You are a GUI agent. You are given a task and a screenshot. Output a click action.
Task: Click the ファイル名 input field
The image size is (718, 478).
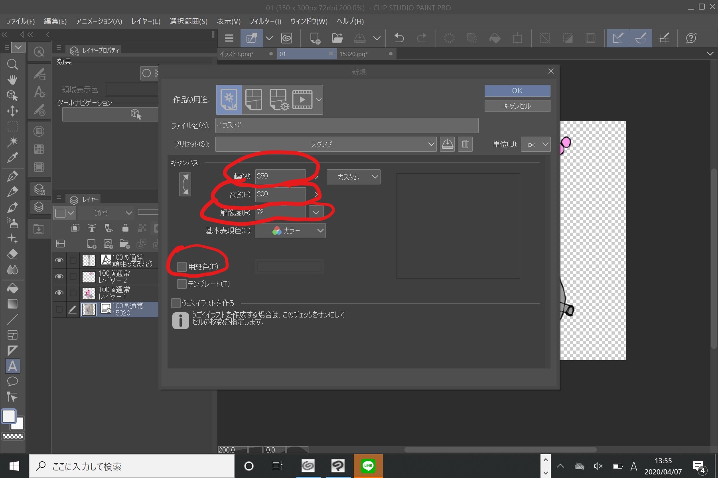[x=347, y=125]
